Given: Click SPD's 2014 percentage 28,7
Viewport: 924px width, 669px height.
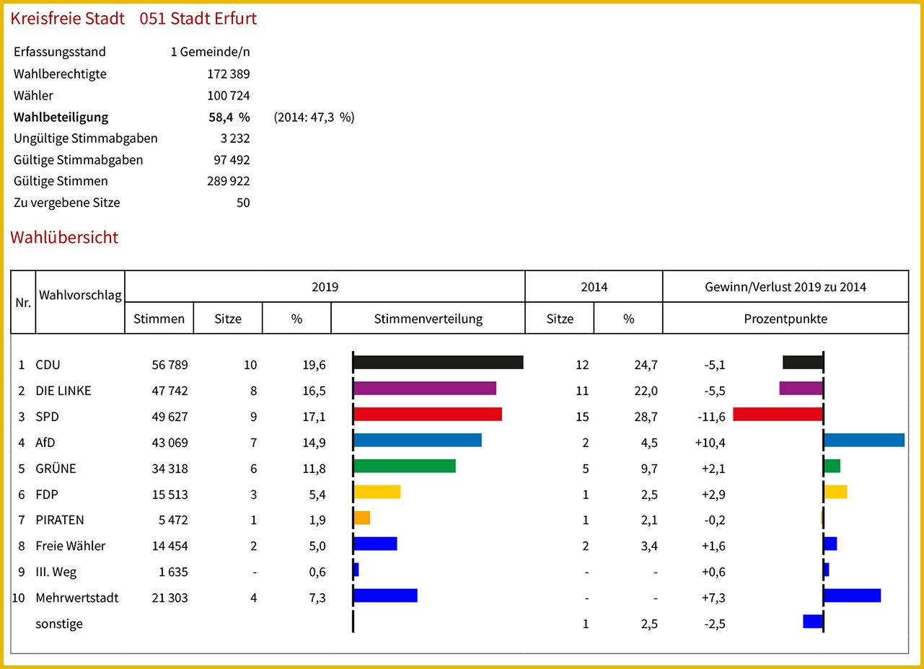Looking at the screenshot, I should (646, 417).
